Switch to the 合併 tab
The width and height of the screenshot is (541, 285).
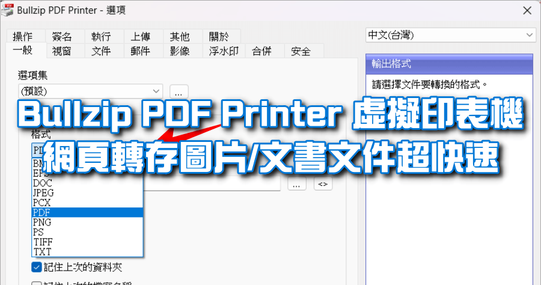(x=265, y=51)
